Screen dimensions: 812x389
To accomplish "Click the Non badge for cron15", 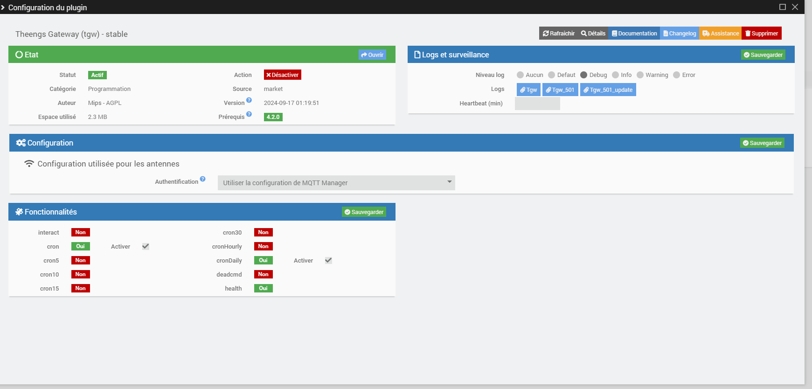I will click(81, 288).
